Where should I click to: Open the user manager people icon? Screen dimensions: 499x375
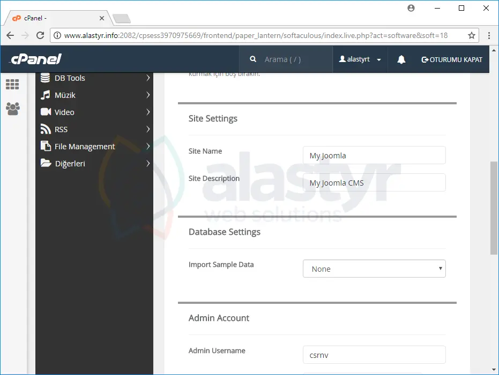(13, 109)
